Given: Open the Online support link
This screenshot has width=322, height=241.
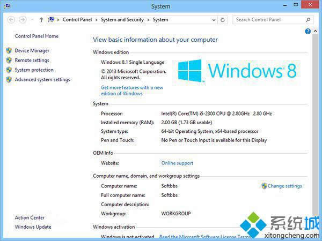Looking at the screenshot, I should click(x=177, y=163).
